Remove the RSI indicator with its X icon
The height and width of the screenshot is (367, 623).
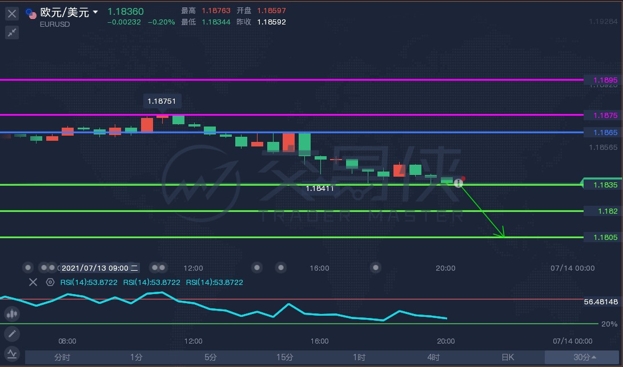[33, 282]
